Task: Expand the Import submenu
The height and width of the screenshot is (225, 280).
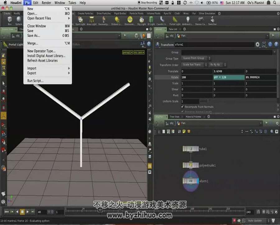Action: coord(48,68)
